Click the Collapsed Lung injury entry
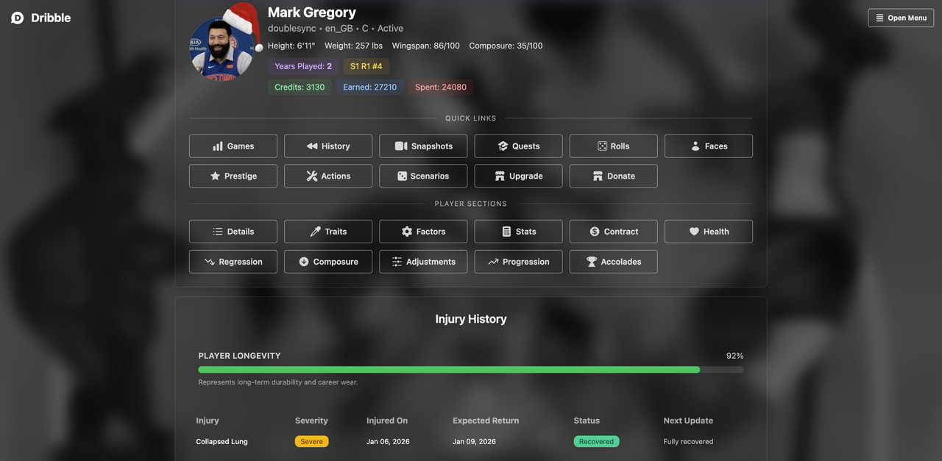This screenshot has width=942, height=461. (222, 442)
